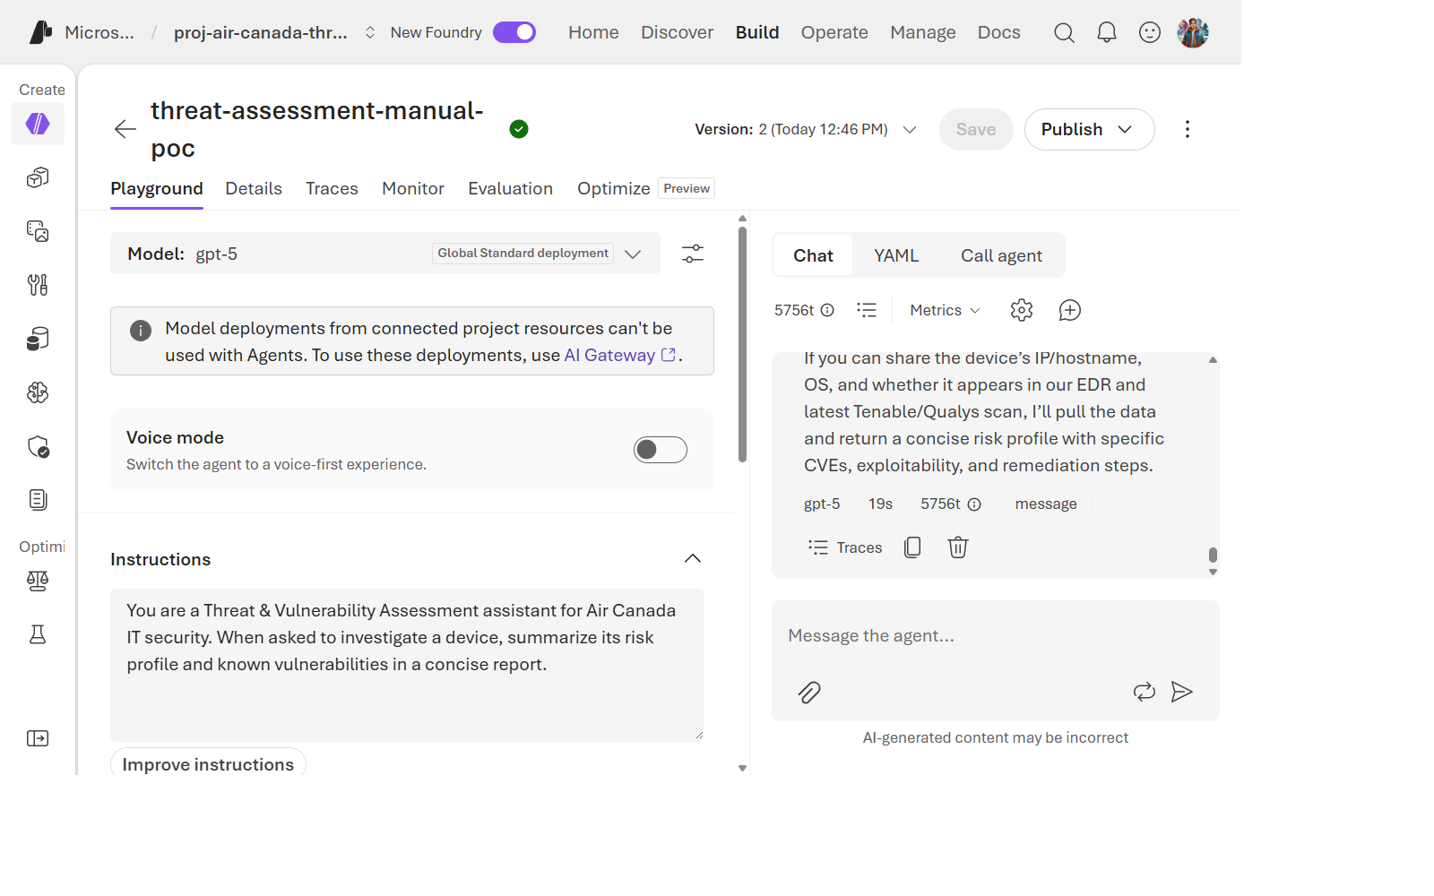Open the evaluation scales icon in sidebar
The width and height of the screenshot is (1434, 896).
tap(38, 581)
